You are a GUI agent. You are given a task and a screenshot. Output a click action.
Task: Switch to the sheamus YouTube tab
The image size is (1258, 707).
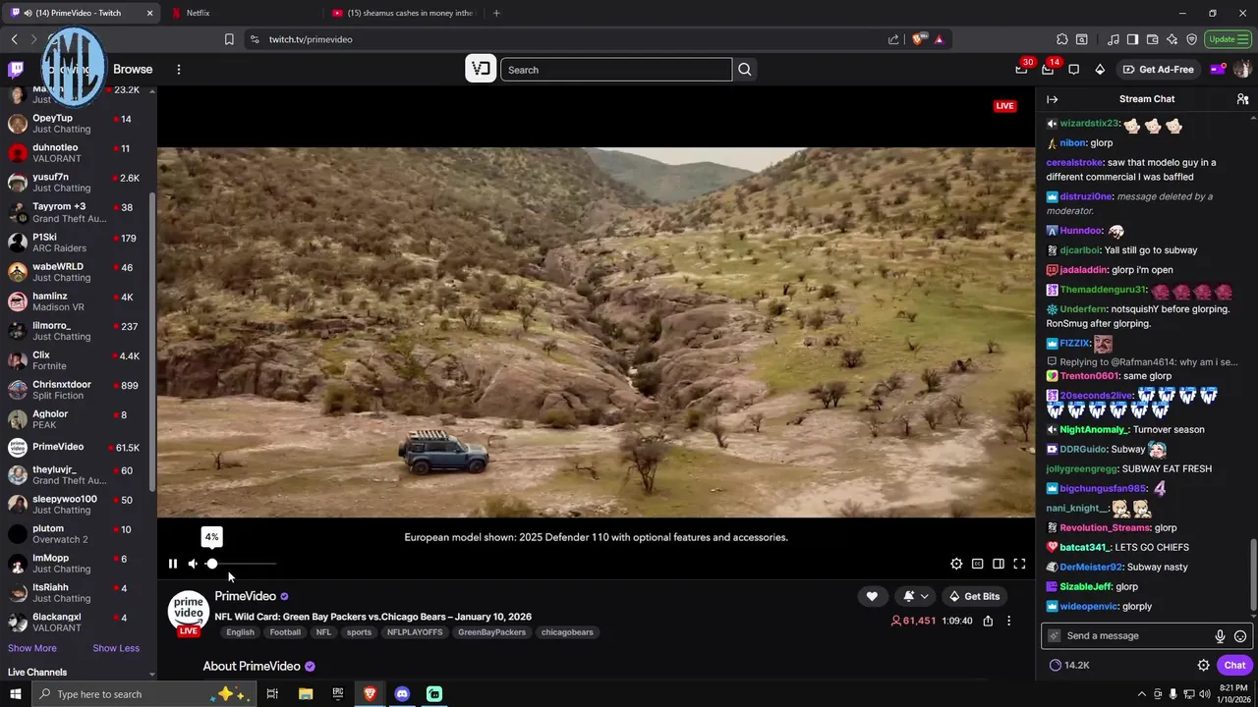(403, 13)
